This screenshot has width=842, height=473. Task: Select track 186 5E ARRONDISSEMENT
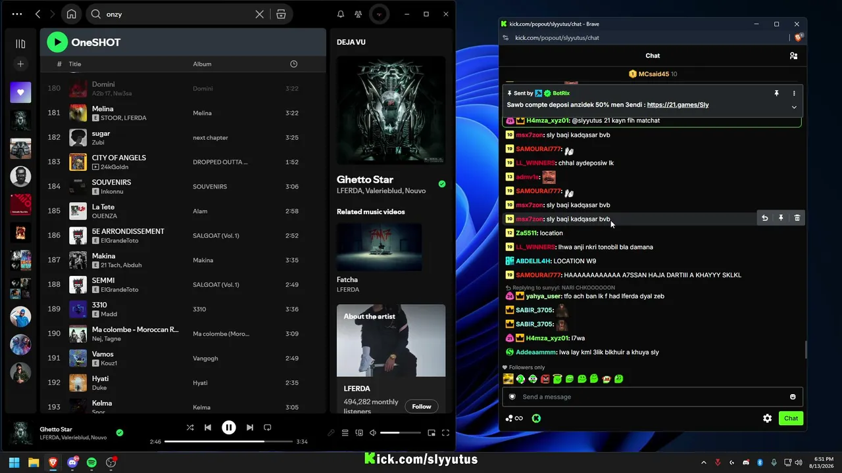click(183, 235)
